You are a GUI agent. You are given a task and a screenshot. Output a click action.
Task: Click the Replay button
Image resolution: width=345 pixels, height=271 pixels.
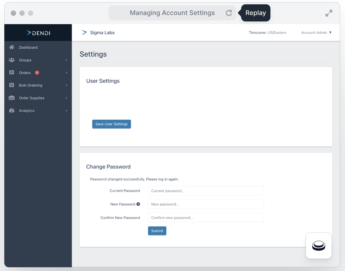(x=256, y=13)
